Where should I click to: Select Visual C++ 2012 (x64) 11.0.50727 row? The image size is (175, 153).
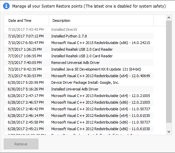tap(79, 109)
